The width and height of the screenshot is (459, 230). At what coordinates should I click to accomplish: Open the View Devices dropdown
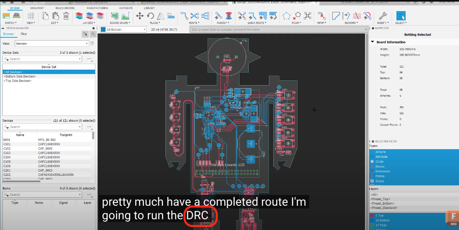[x=52, y=43]
